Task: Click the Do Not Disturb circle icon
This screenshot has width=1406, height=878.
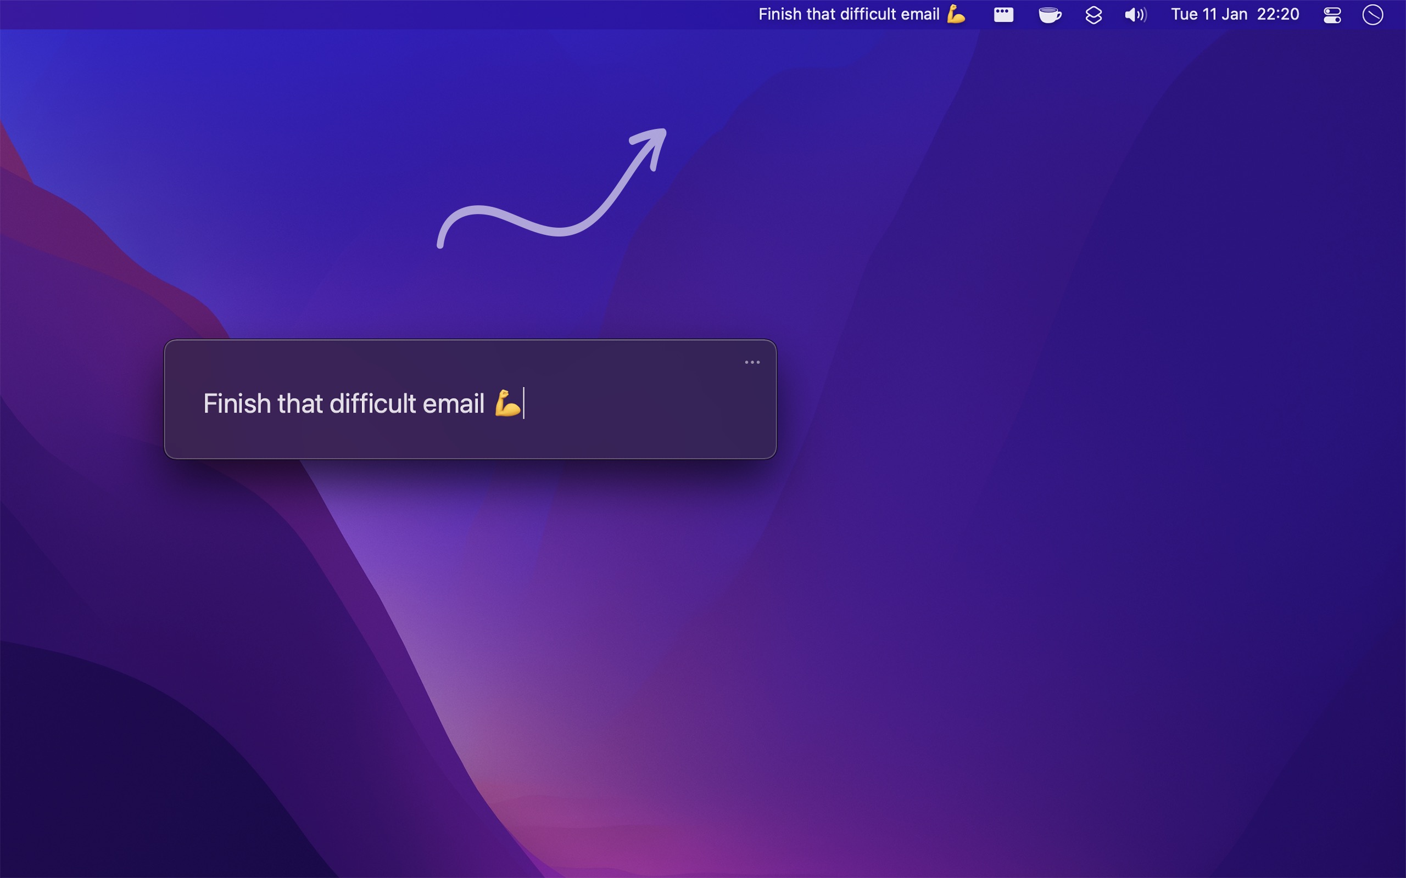Action: point(1374,15)
